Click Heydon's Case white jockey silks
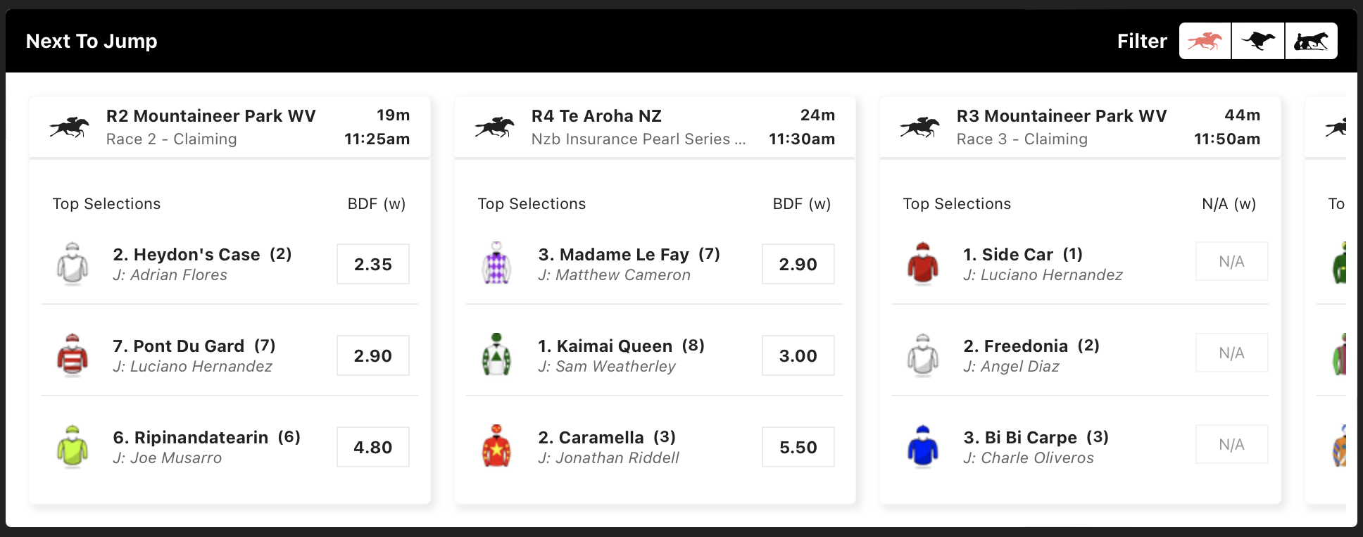The image size is (1363, 537). point(73,264)
